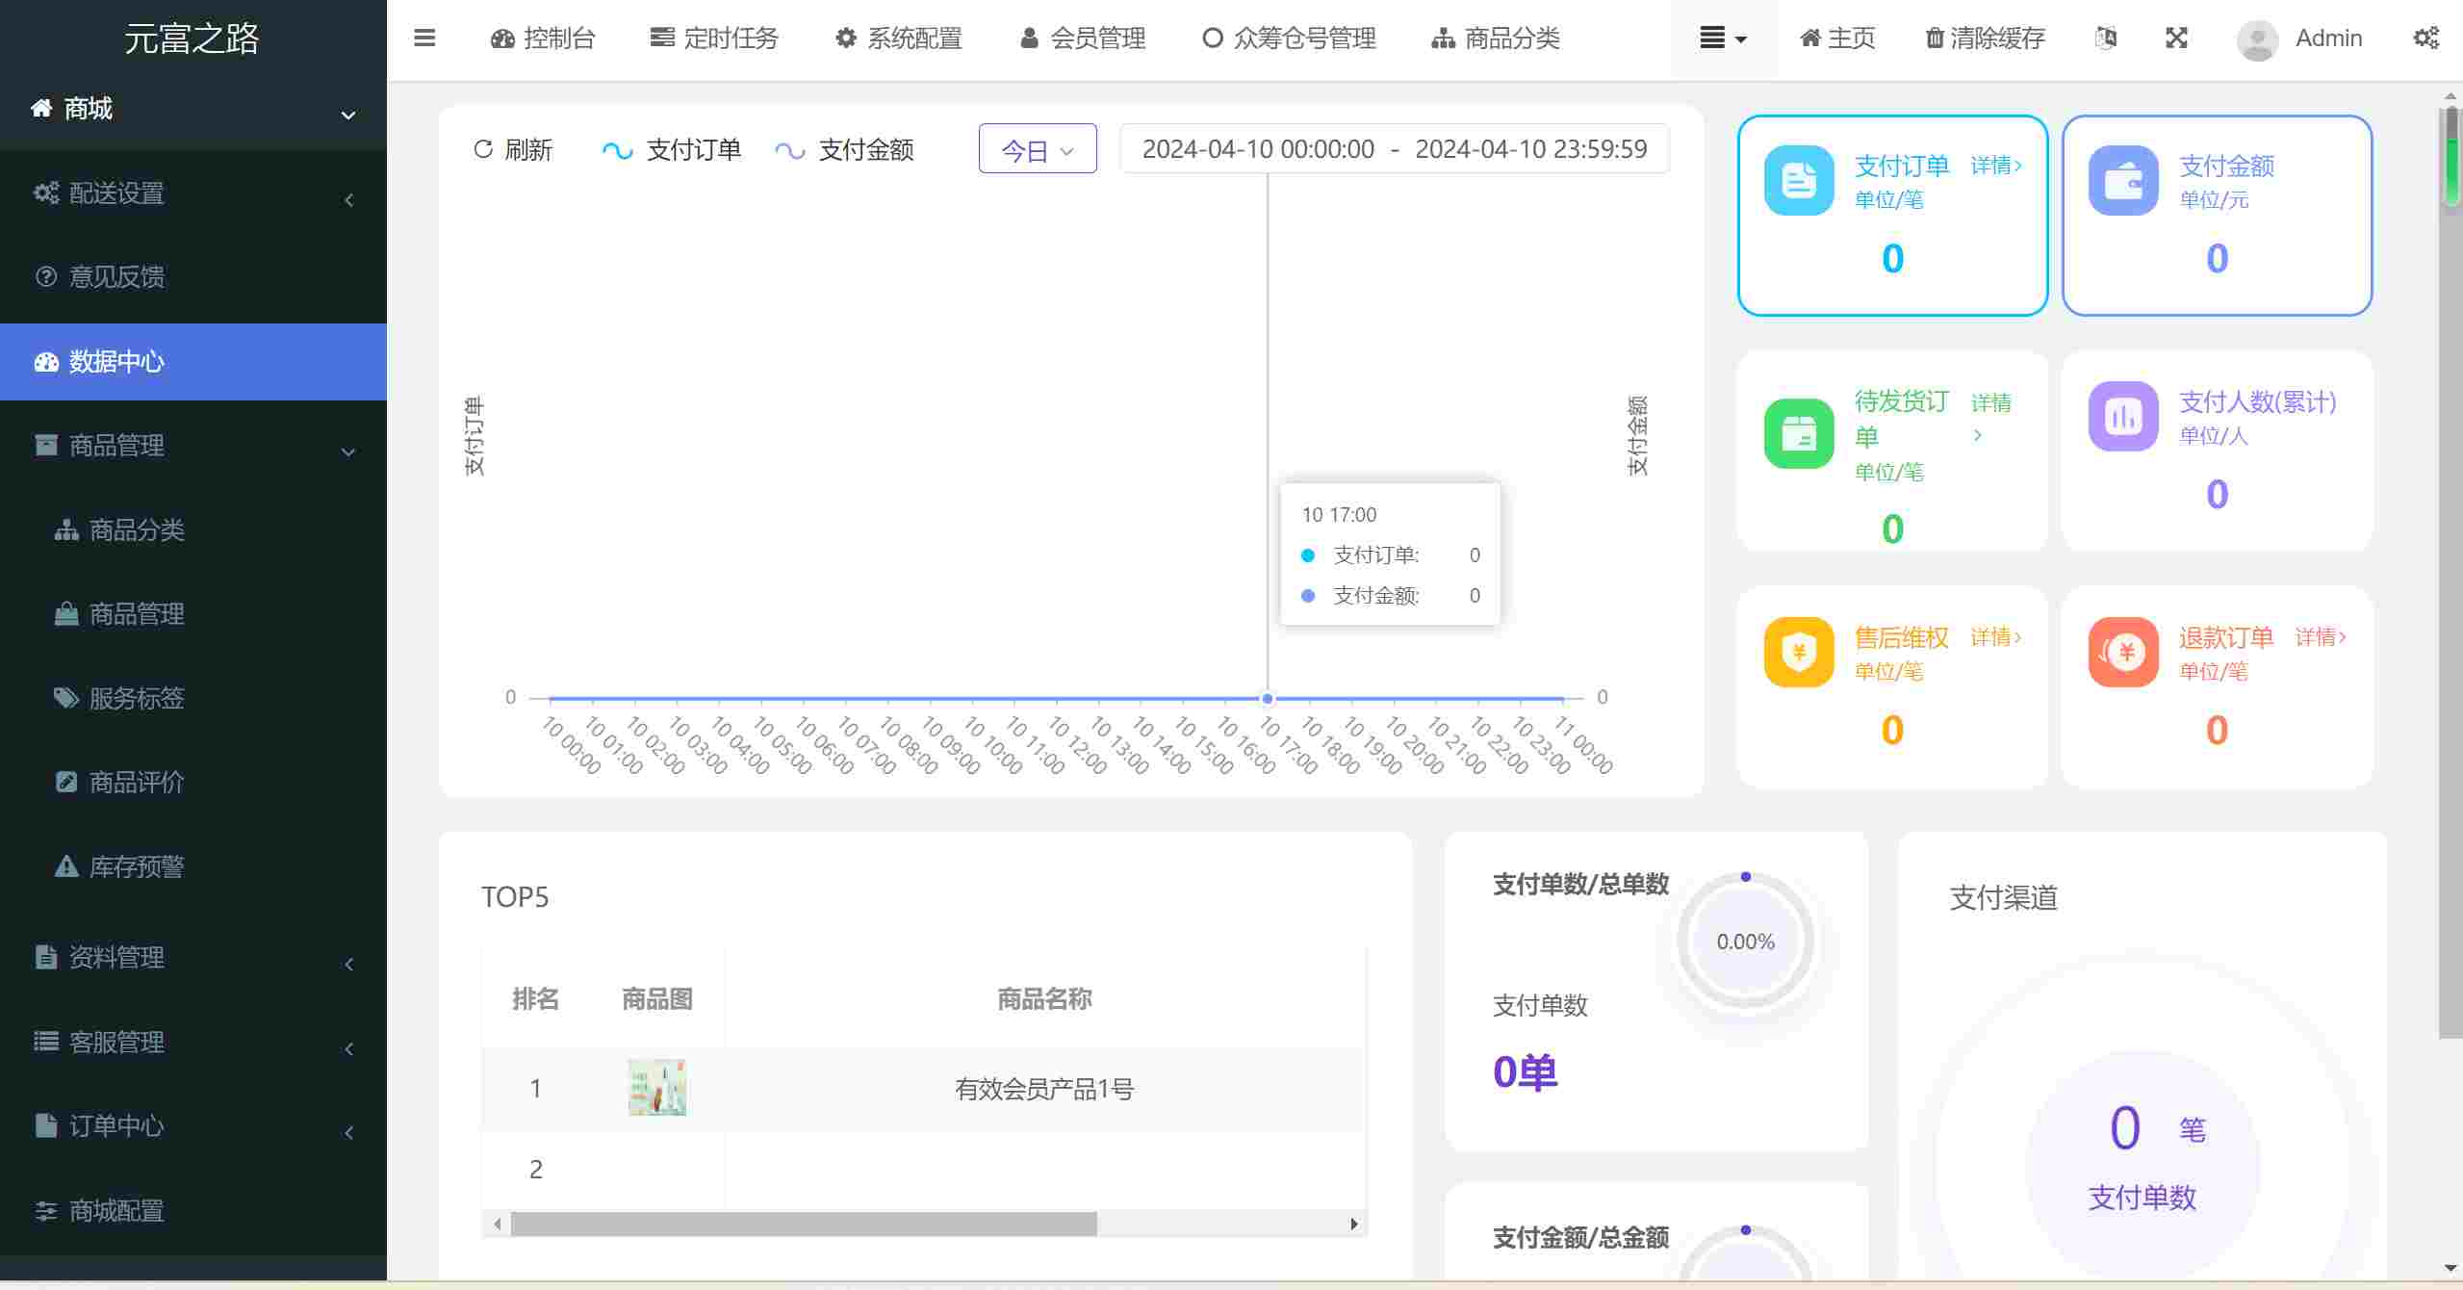Click the 清除缓存 button

1984,39
